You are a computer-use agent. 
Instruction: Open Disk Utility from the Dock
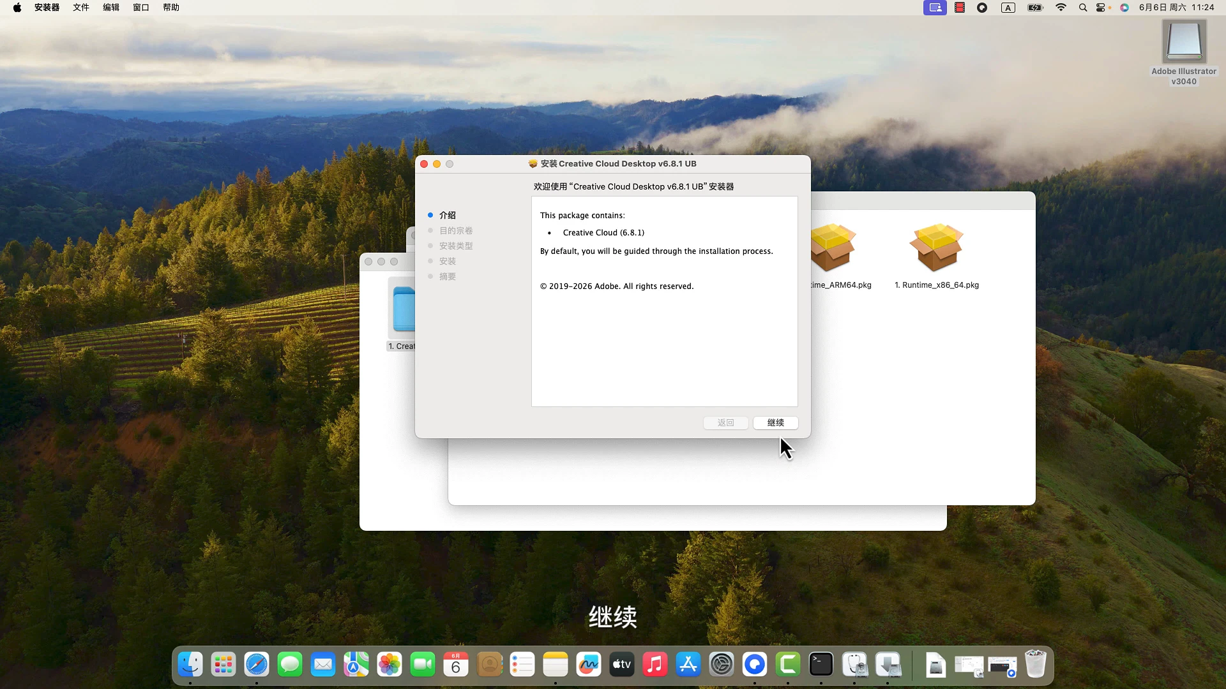[x=854, y=665]
